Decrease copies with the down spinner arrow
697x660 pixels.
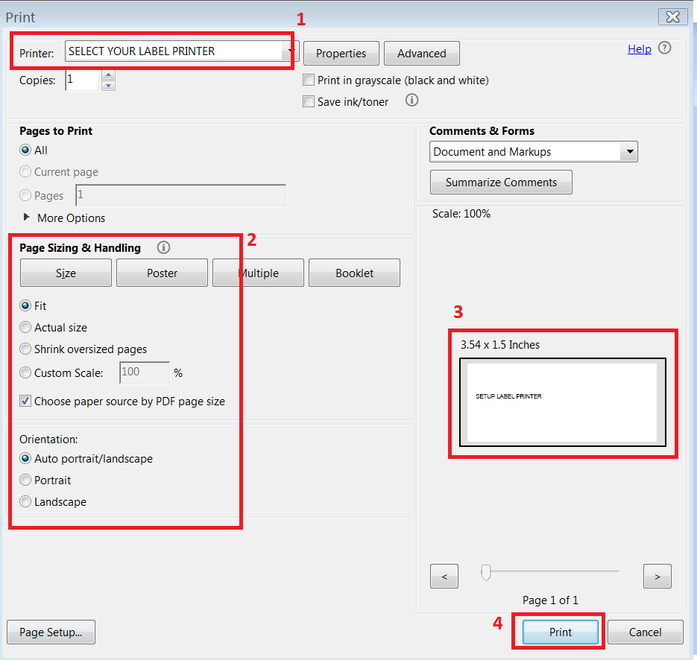[108, 85]
